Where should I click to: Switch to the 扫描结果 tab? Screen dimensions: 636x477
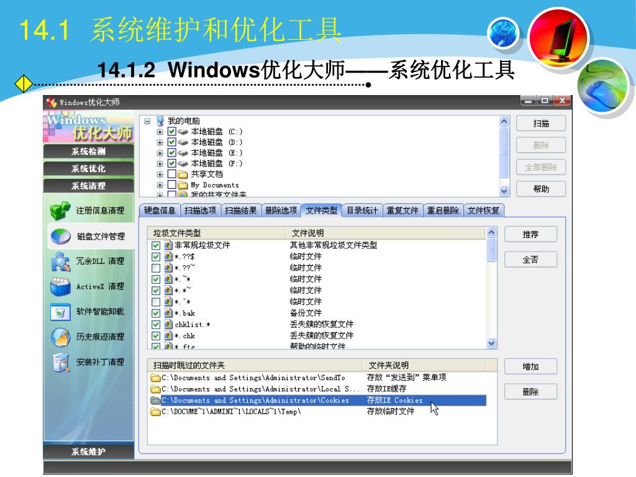240,210
